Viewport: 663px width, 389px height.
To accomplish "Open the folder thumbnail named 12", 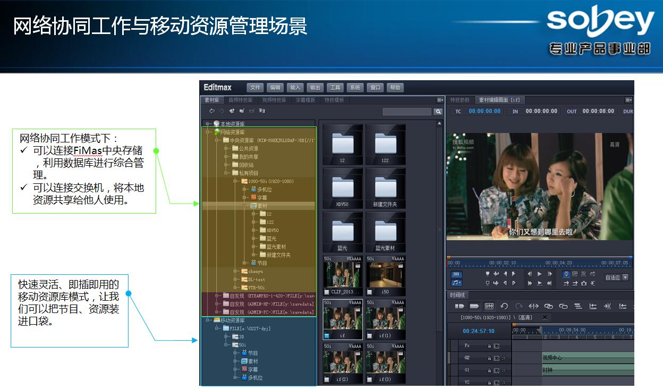I will 343,145.
